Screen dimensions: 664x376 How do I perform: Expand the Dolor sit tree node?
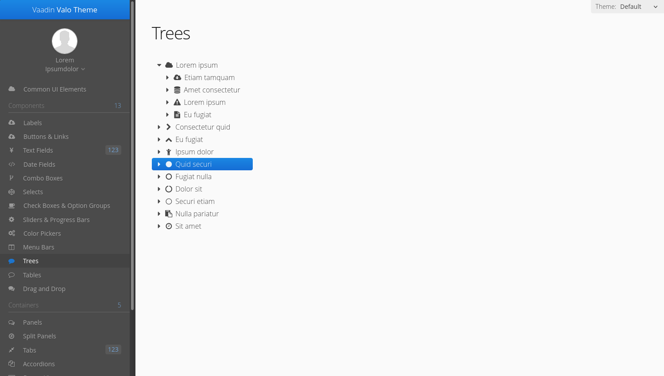tap(159, 189)
